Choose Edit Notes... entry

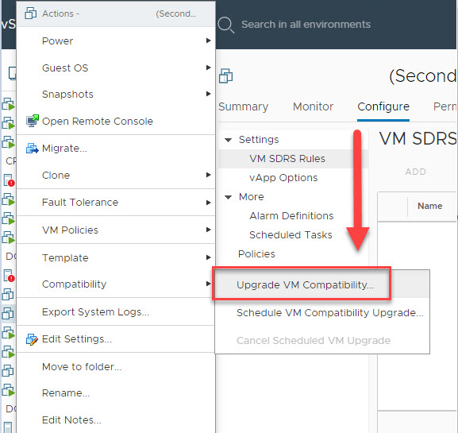click(116, 420)
